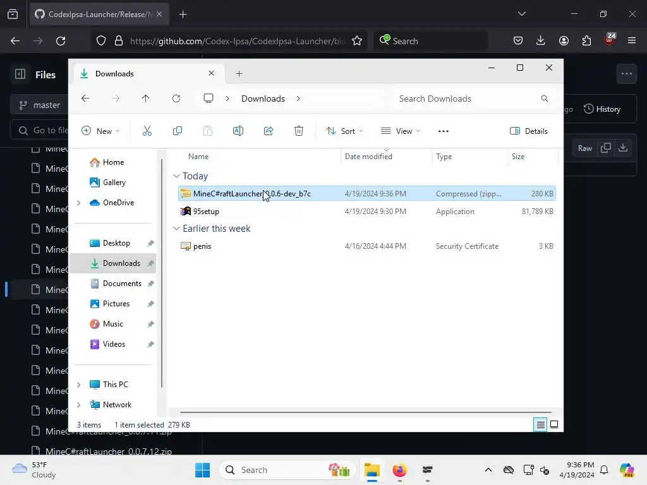Image resolution: width=647 pixels, height=485 pixels.
Task: Open the notification bell in the taskbar
Action: (604, 470)
